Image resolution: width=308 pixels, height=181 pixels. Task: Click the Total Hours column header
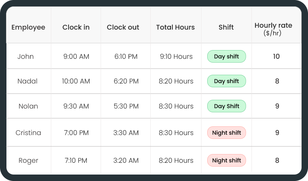point(175,27)
